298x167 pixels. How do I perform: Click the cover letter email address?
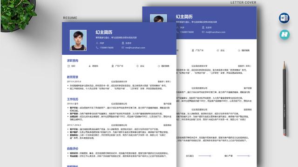pyautogui.click(x=215, y=32)
